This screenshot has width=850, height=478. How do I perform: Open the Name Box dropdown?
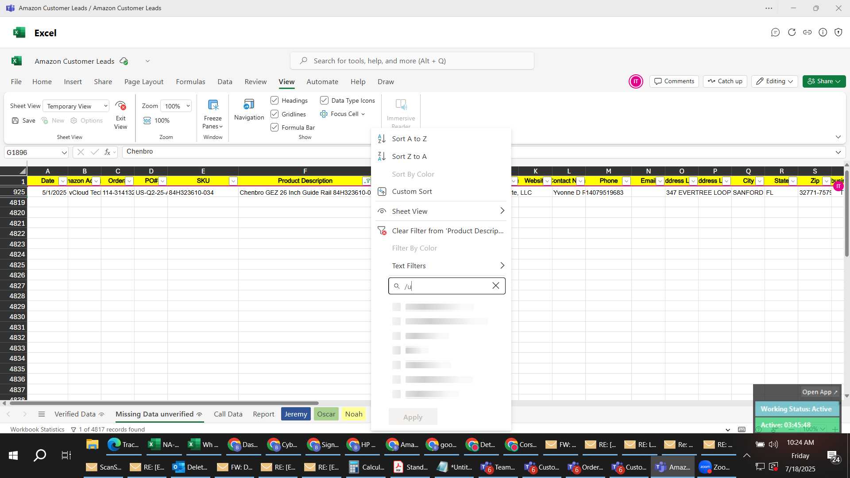(64, 153)
